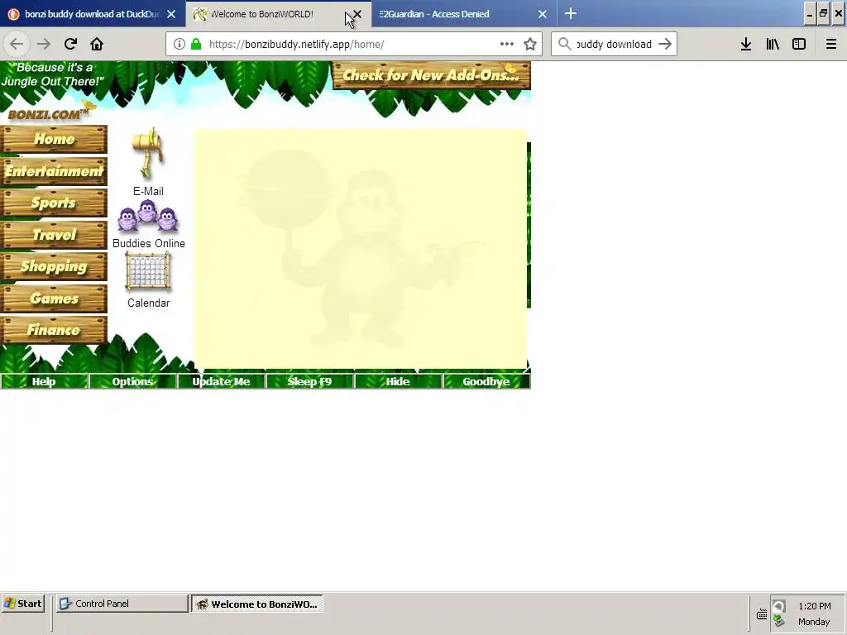Viewport: 847px width, 635px height.
Task: Open the Sports section
Action: point(54,203)
